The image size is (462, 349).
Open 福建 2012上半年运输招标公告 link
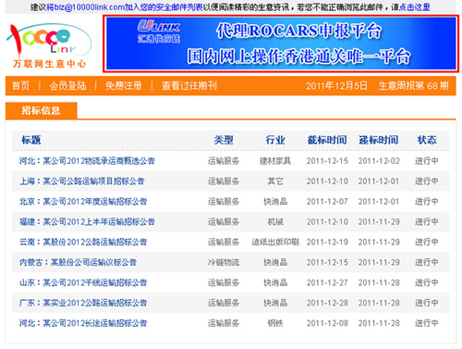[x=87, y=221]
